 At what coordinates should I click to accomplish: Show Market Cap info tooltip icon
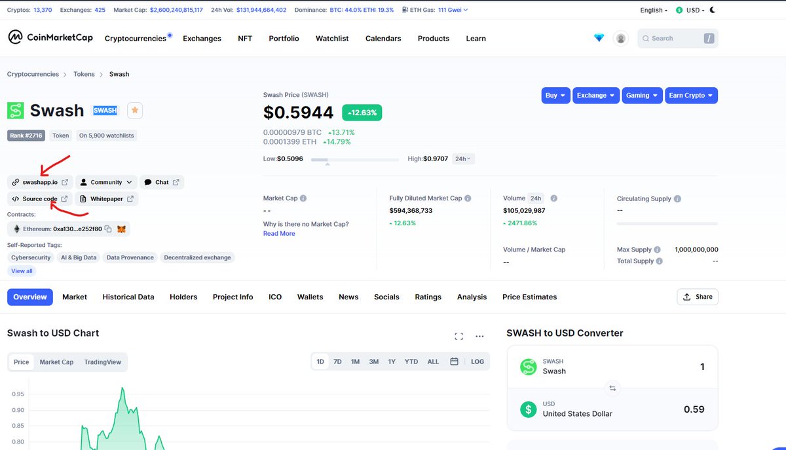click(x=303, y=198)
